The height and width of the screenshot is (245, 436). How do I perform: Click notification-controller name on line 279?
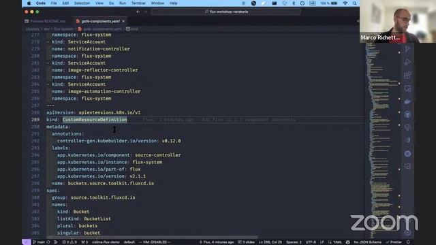(x=99, y=49)
